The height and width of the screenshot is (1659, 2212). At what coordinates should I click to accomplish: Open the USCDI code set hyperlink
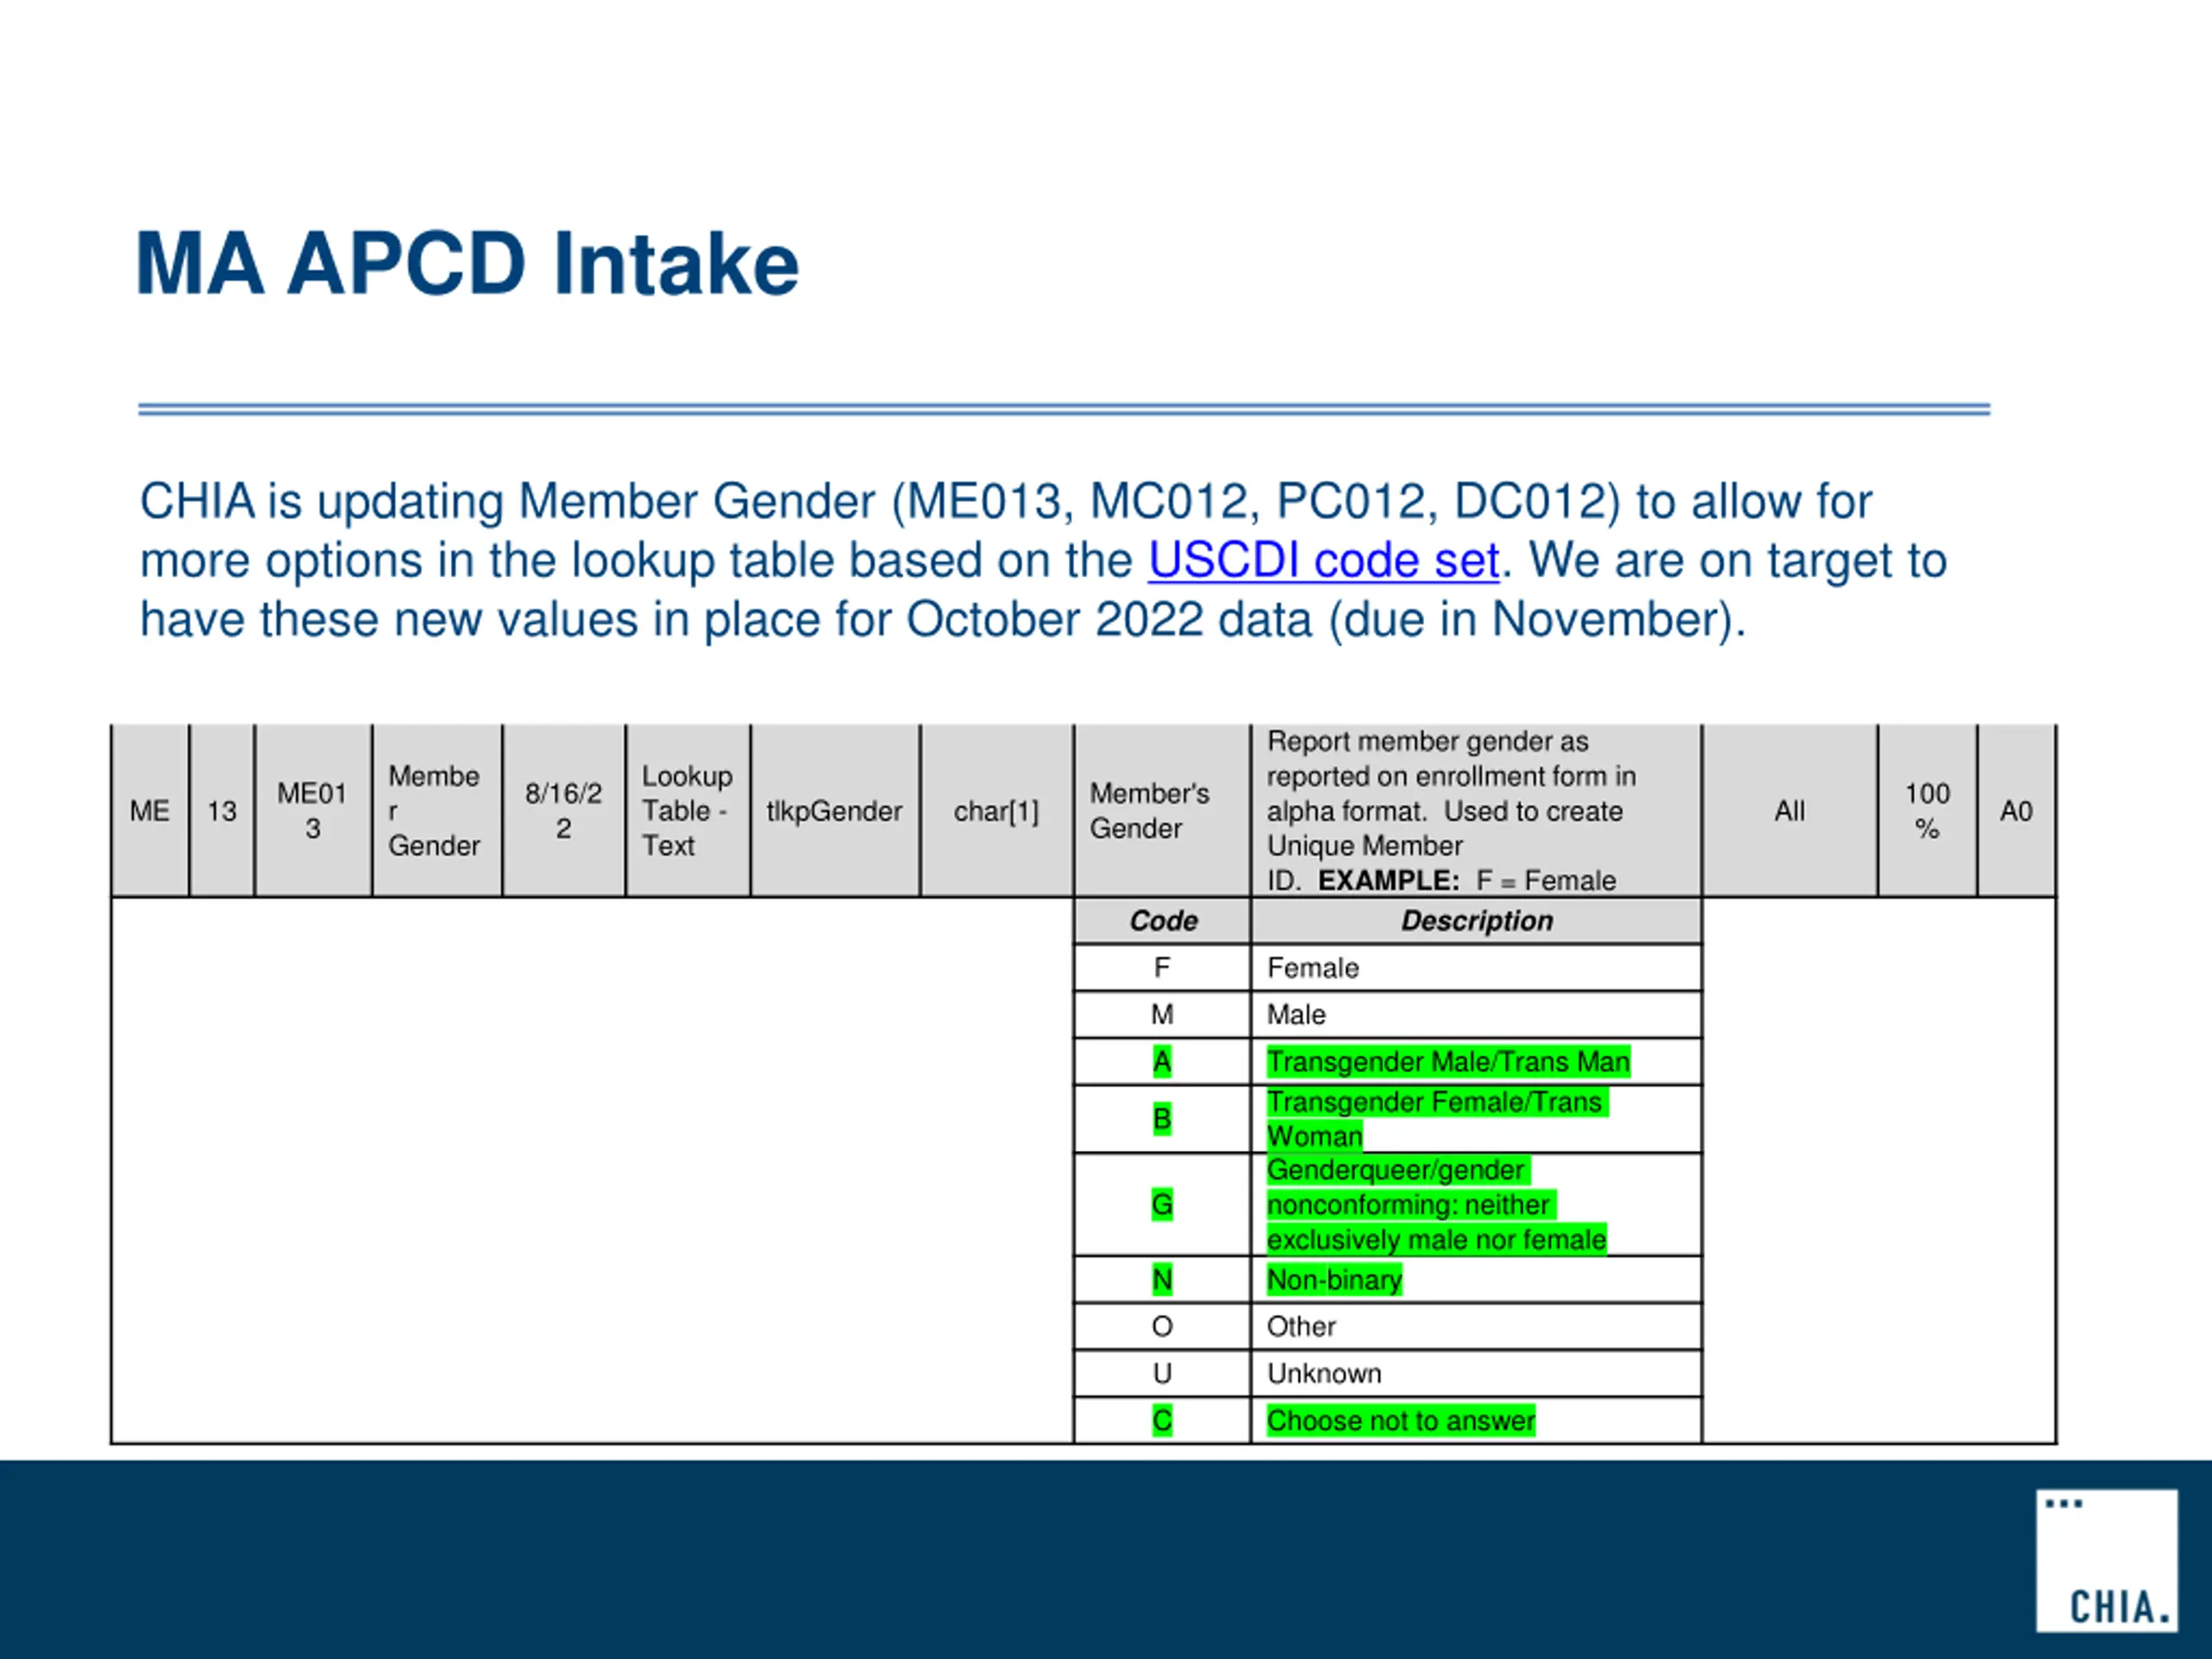[1323, 560]
